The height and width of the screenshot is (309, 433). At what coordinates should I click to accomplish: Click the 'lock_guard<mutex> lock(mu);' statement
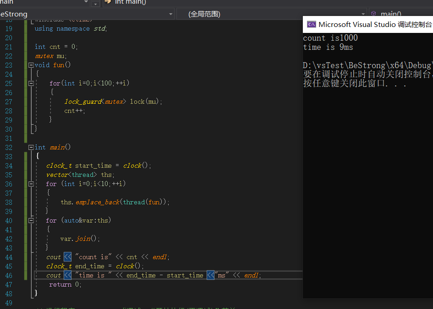[x=113, y=102]
